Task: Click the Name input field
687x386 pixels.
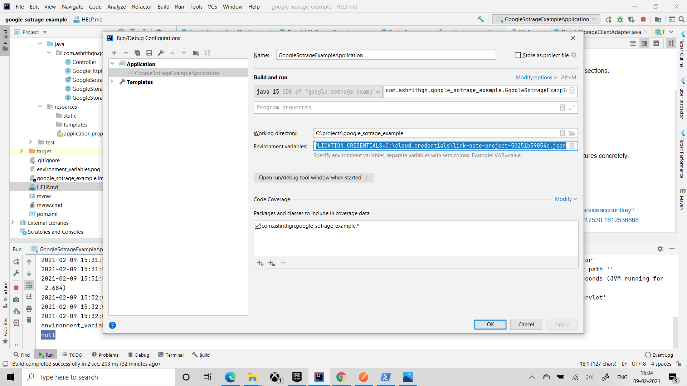Action: (386, 55)
